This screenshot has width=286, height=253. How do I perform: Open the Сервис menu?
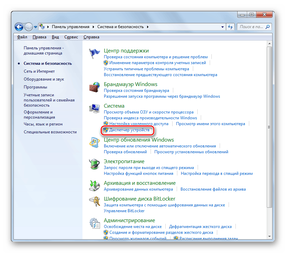pos(71,37)
